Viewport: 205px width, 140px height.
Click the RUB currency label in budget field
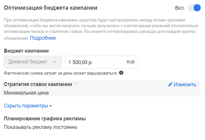130,62
